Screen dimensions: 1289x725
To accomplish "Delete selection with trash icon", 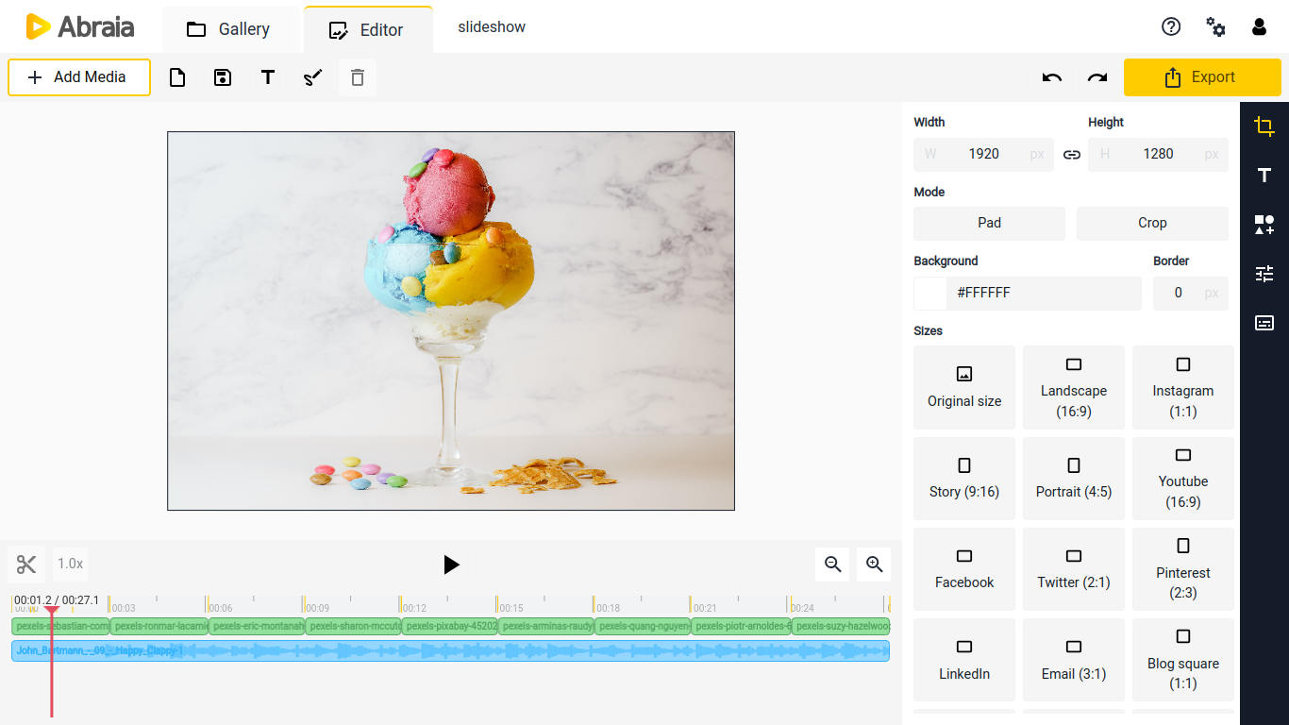I will pyautogui.click(x=358, y=77).
